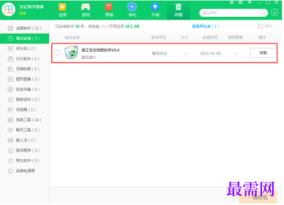Click the 暂无评分 rating text

click(159, 53)
